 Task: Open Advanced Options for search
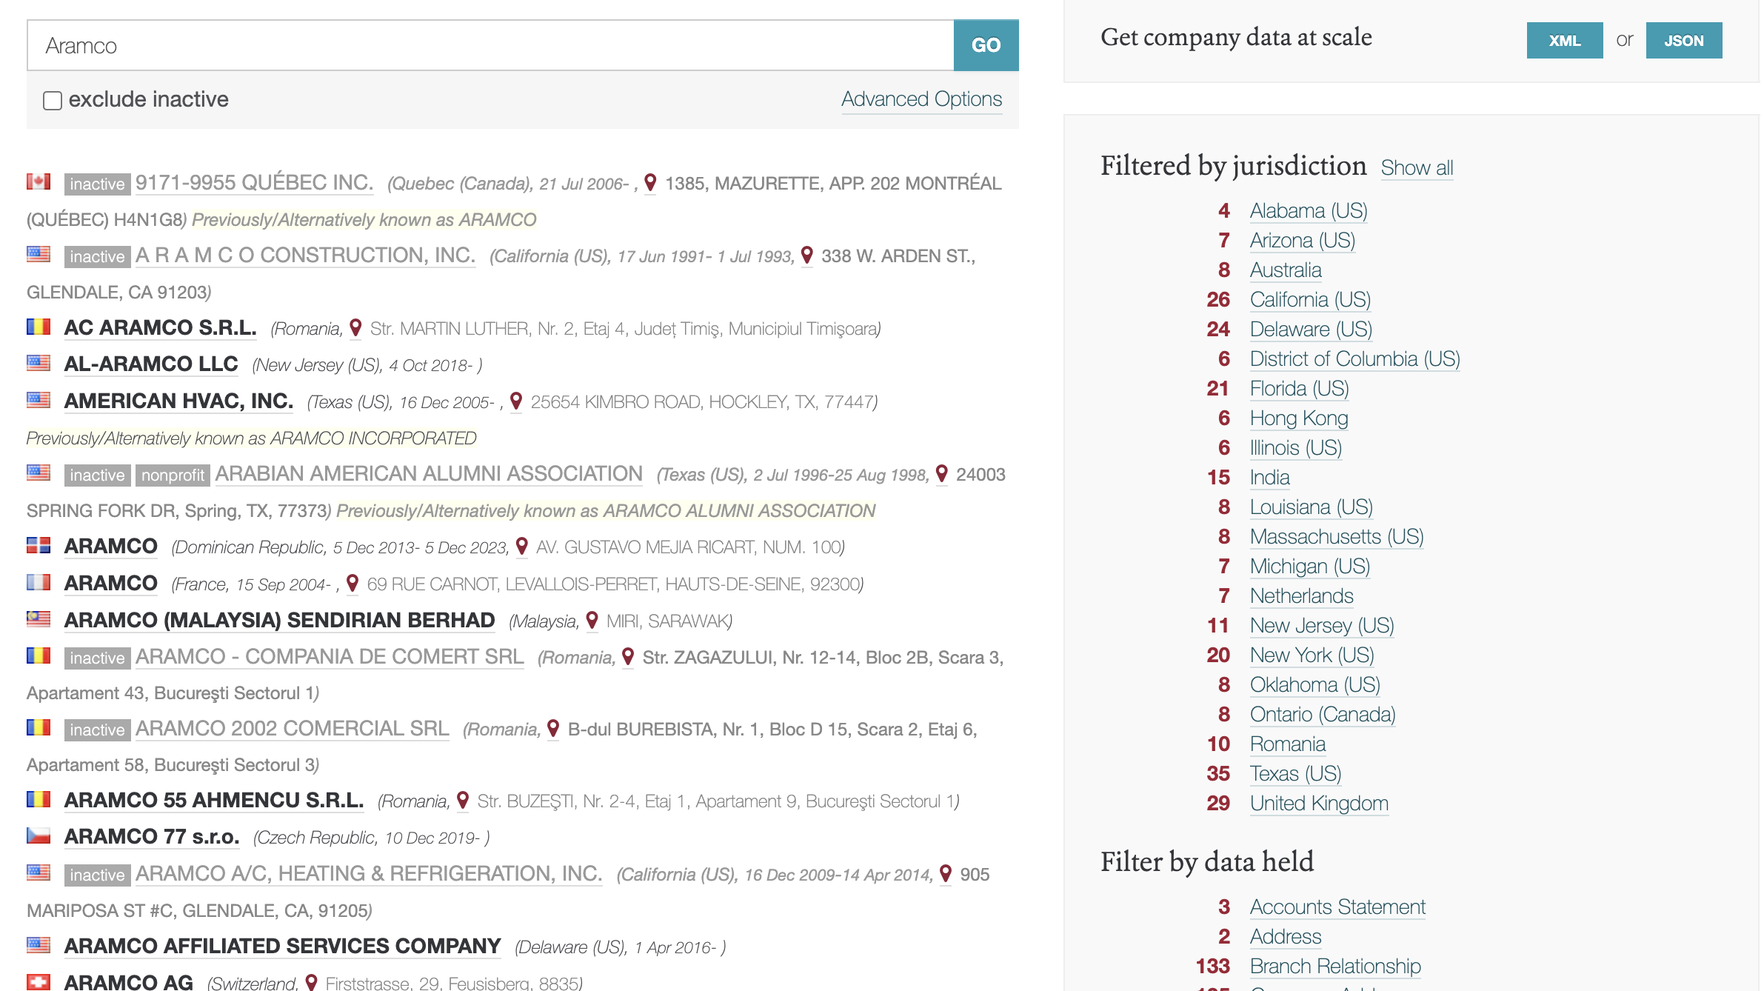(921, 99)
